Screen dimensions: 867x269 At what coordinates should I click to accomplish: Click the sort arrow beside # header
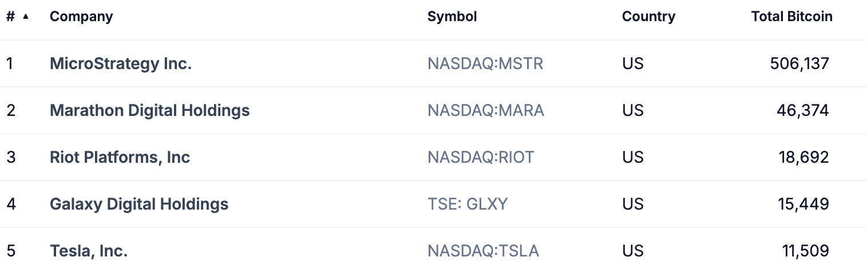point(26,17)
